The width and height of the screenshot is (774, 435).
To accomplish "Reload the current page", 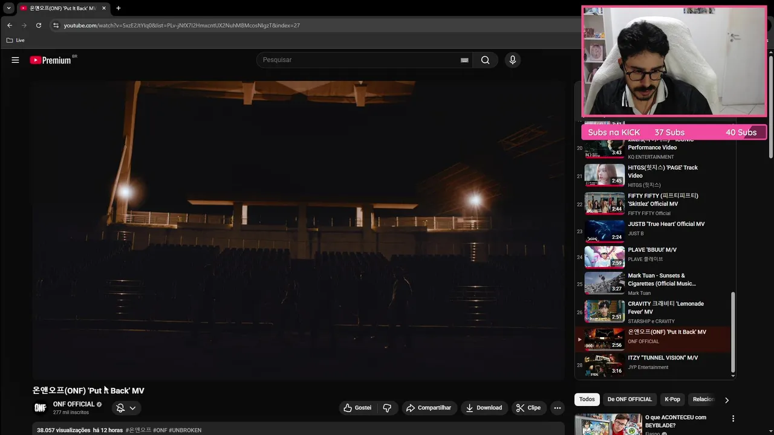I will pyautogui.click(x=39, y=25).
